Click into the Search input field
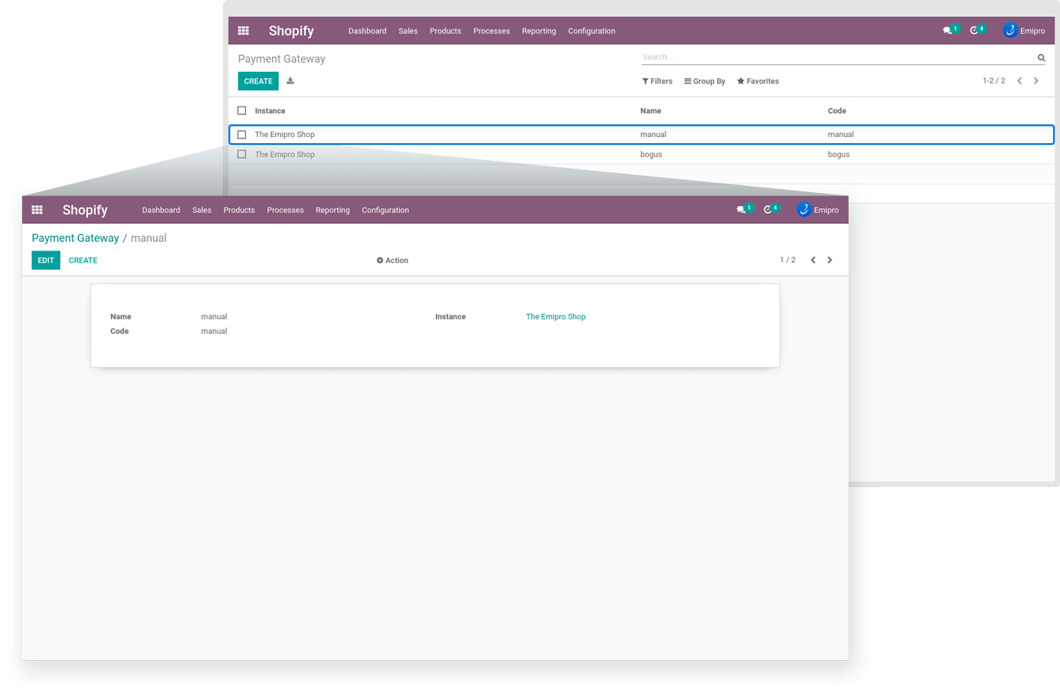 click(835, 57)
